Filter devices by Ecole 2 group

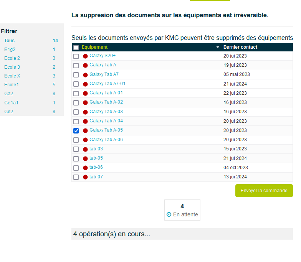click(x=12, y=58)
